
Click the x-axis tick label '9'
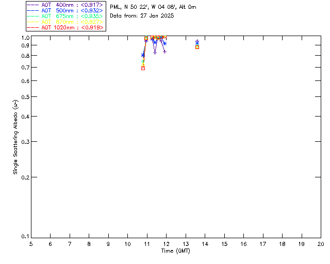point(108,244)
